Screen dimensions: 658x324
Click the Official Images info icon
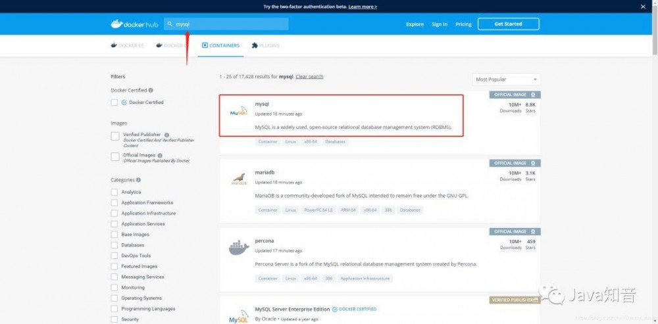point(160,156)
